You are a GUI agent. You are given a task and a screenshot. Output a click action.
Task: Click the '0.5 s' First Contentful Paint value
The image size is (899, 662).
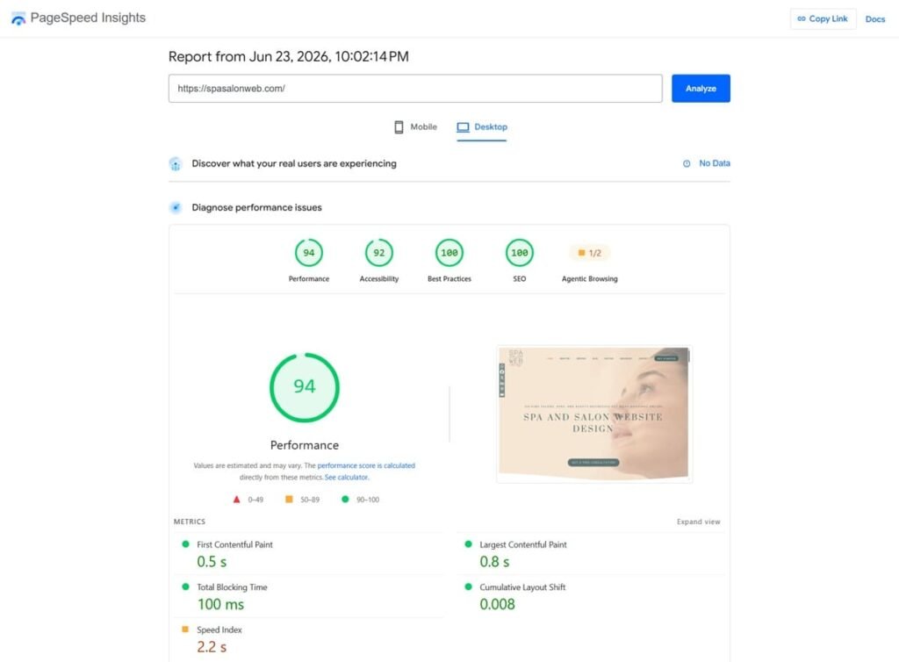click(x=212, y=562)
